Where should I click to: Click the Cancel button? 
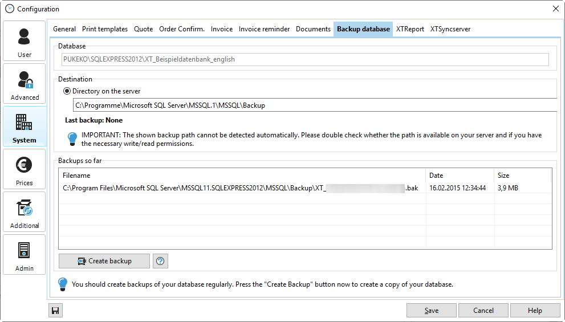pos(483,311)
